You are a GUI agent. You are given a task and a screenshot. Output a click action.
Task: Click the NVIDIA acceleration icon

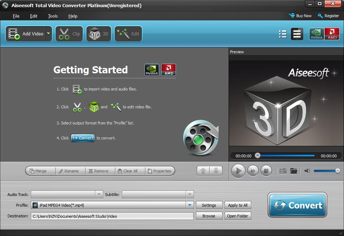point(316,34)
